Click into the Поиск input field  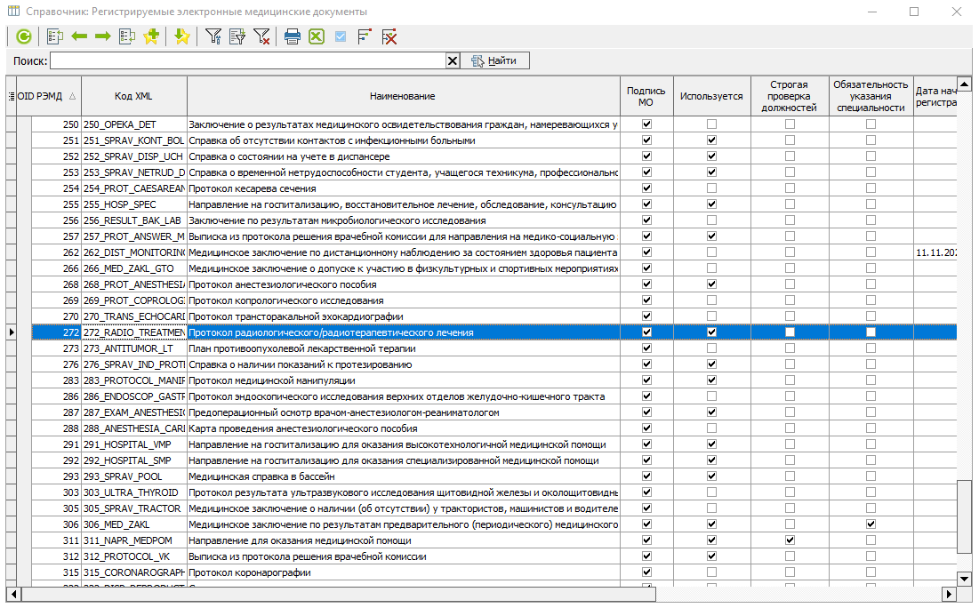click(x=248, y=60)
